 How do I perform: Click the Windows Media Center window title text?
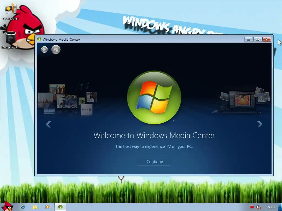[61, 40]
